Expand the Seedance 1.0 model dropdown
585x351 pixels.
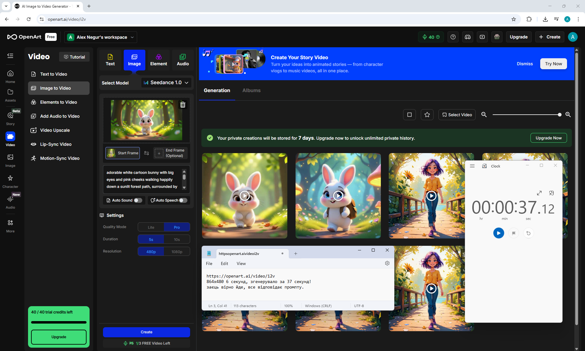[166, 83]
